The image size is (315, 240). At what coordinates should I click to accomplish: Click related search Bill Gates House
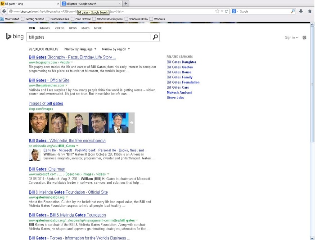[179, 72]
